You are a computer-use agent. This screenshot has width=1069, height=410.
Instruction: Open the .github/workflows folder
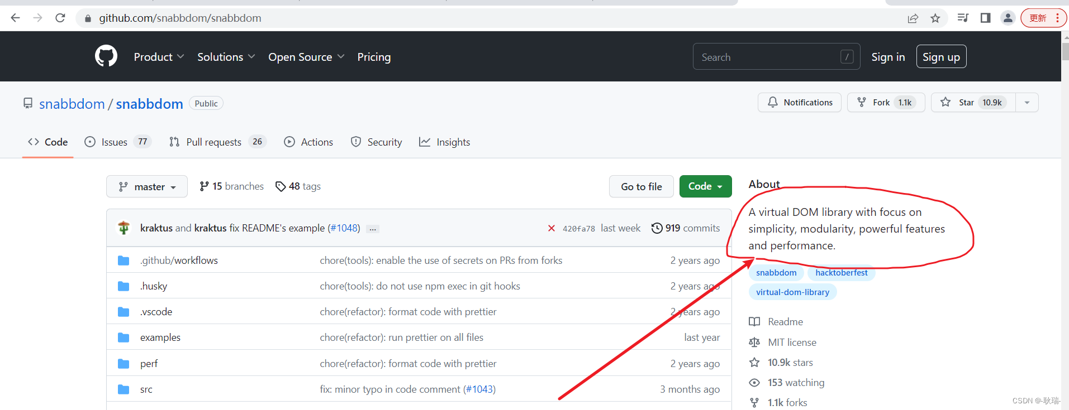pyautogui.click(x=179, y=261)
